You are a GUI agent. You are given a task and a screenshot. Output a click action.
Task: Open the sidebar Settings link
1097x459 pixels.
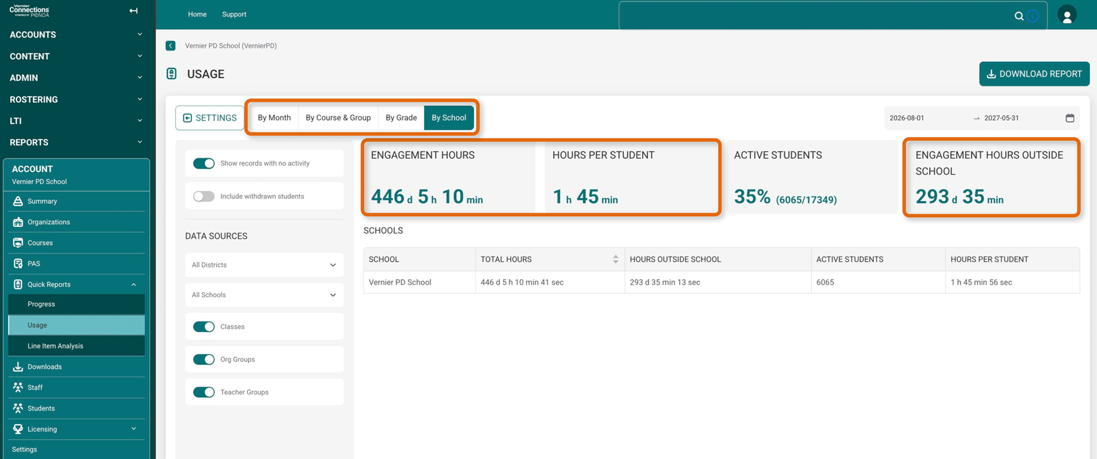pyautogui.click(x=25, y=449)
